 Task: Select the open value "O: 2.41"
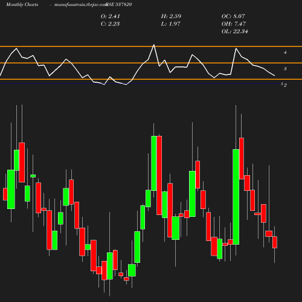click(x=110, y=16)
